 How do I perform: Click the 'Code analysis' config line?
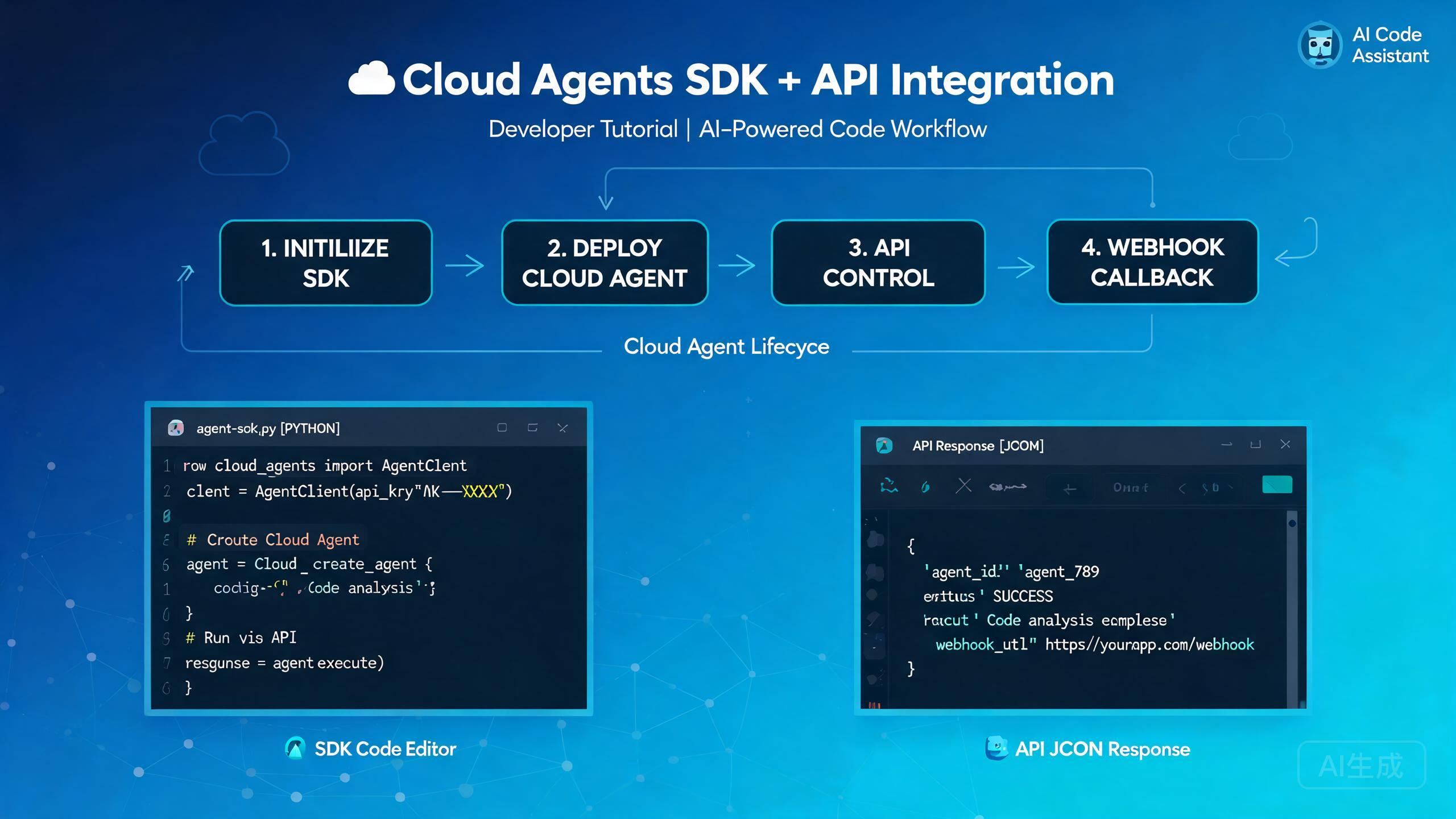coord(324,588)
